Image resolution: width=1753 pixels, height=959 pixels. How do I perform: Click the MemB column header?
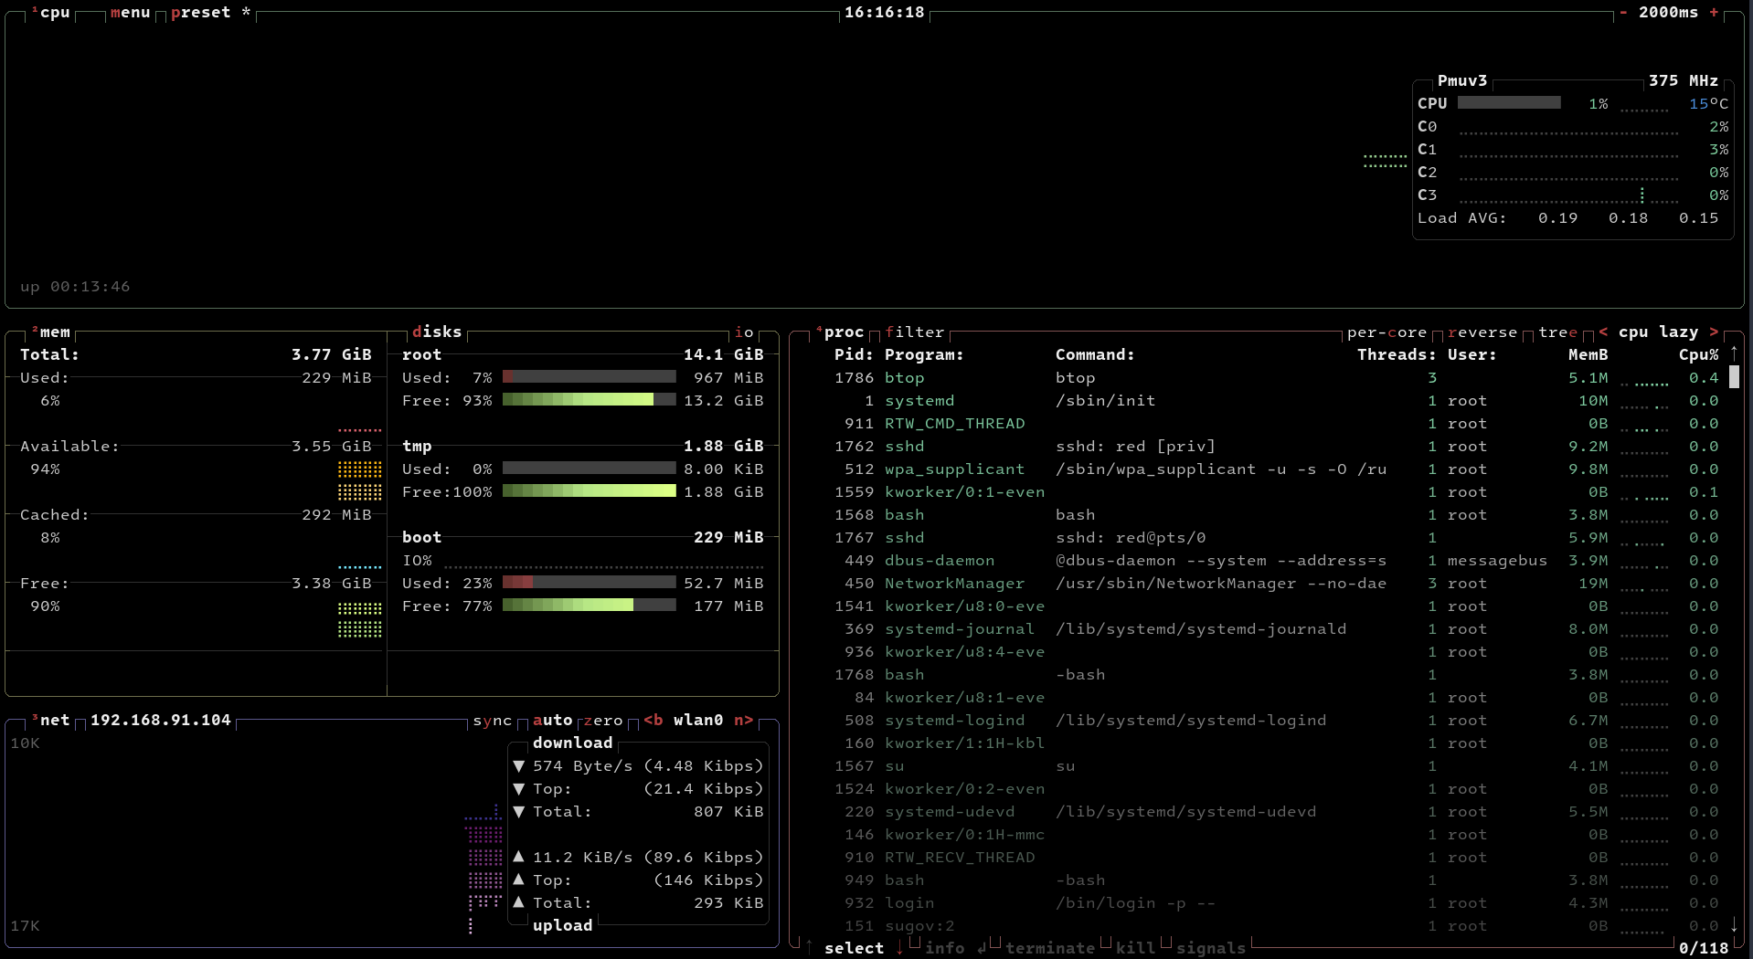point(1588,355)
